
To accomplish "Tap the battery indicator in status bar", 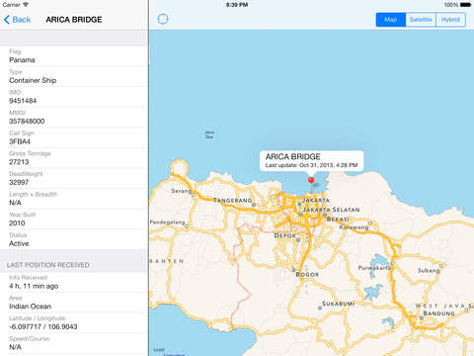I will (x=465, y=5).
